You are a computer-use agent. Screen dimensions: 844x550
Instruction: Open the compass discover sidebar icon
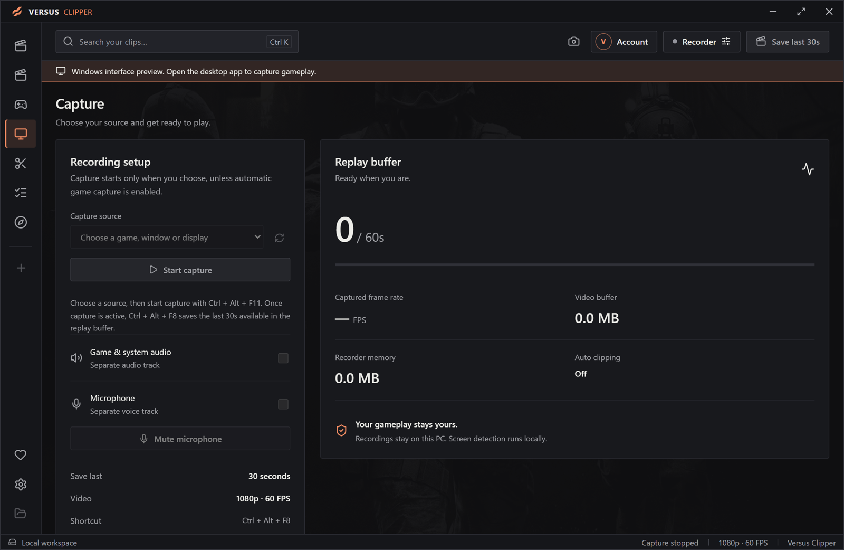point(21,223)
